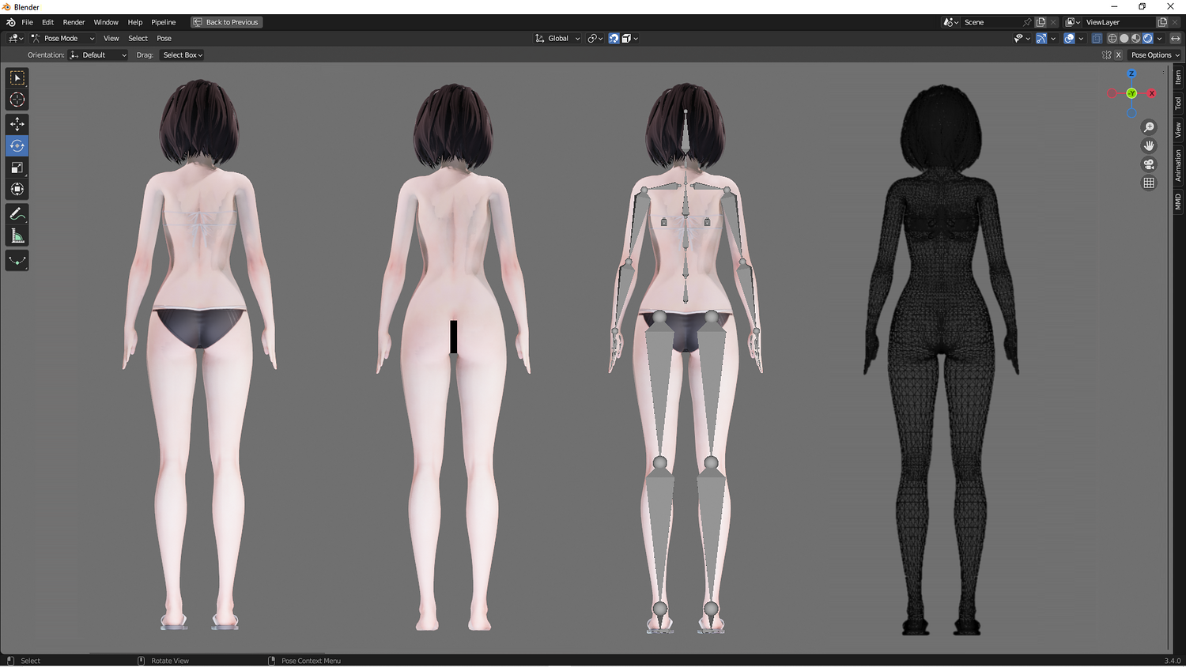Select the Breakdowner pose tool

17,261
